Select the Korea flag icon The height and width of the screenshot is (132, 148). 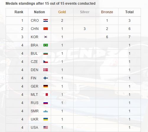point(45,37)
